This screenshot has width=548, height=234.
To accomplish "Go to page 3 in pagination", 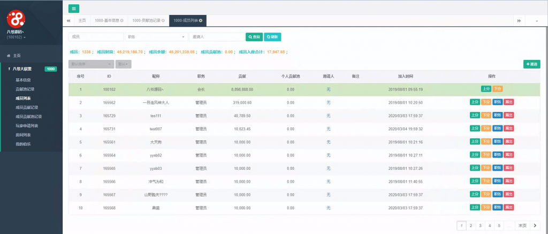I will coord(480,225).
